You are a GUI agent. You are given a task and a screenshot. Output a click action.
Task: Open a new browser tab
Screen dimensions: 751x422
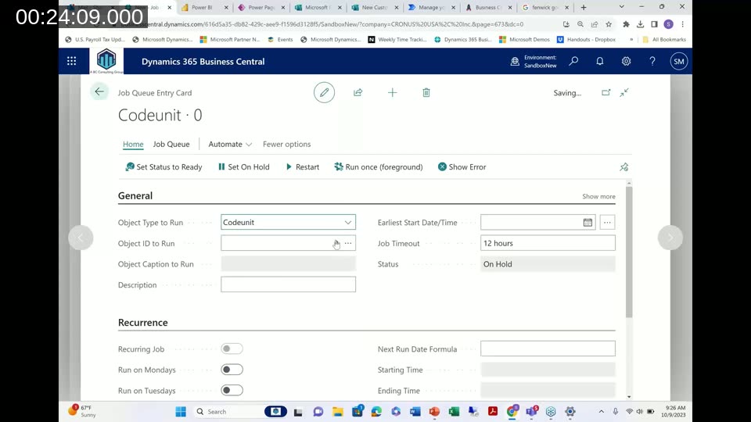[x=584, y=7]
